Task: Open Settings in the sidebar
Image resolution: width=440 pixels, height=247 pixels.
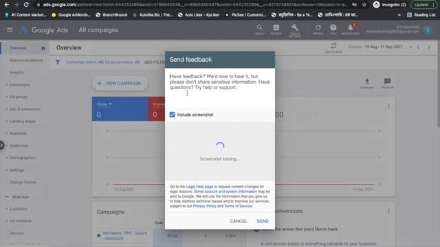Action: 16,170
